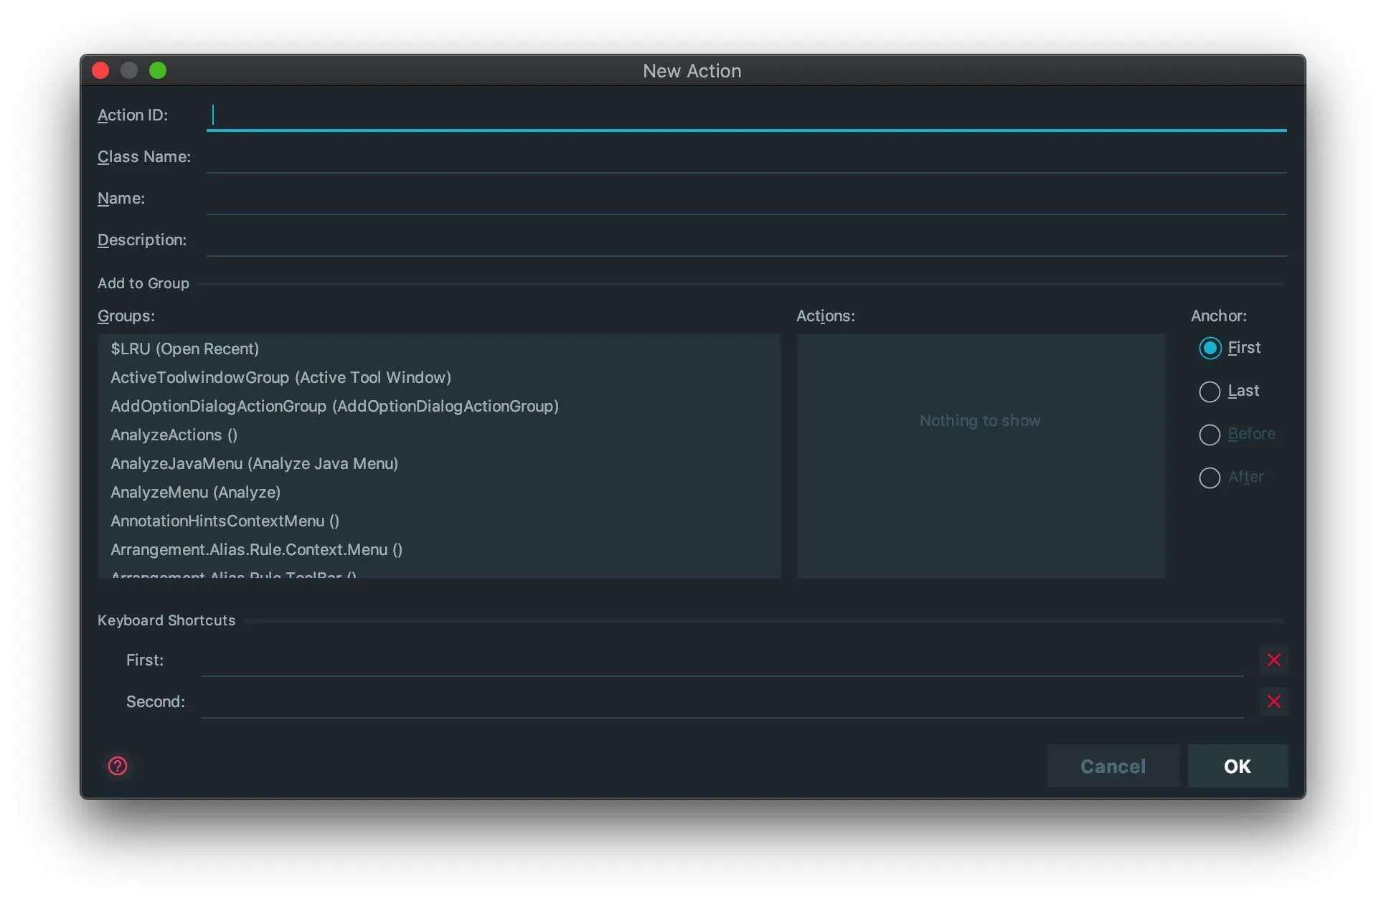Click the Action ID text field
The height and width of the screenshot is (905, 1386).
point(746,115)
